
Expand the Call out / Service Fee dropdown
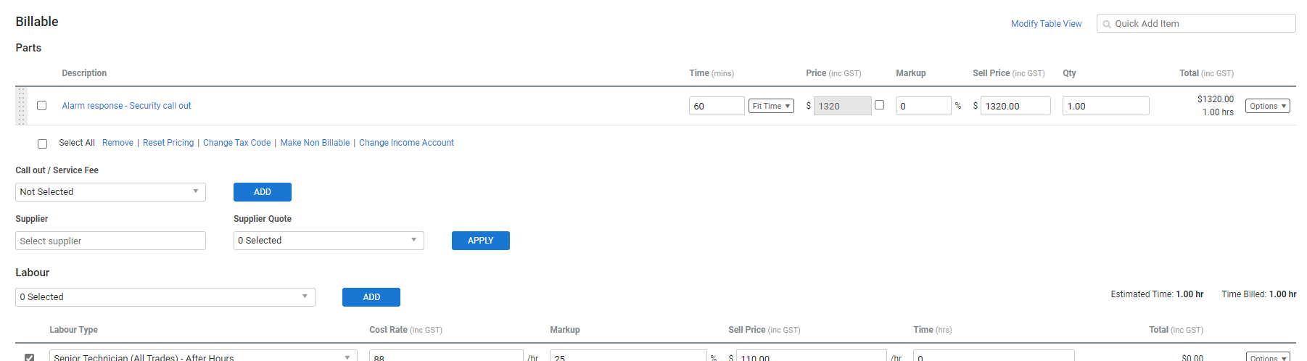[110, 192]
